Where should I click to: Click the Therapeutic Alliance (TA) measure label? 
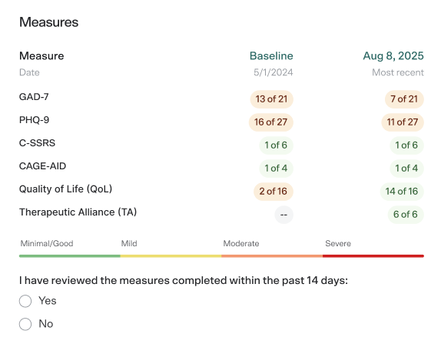coord(78,212)
